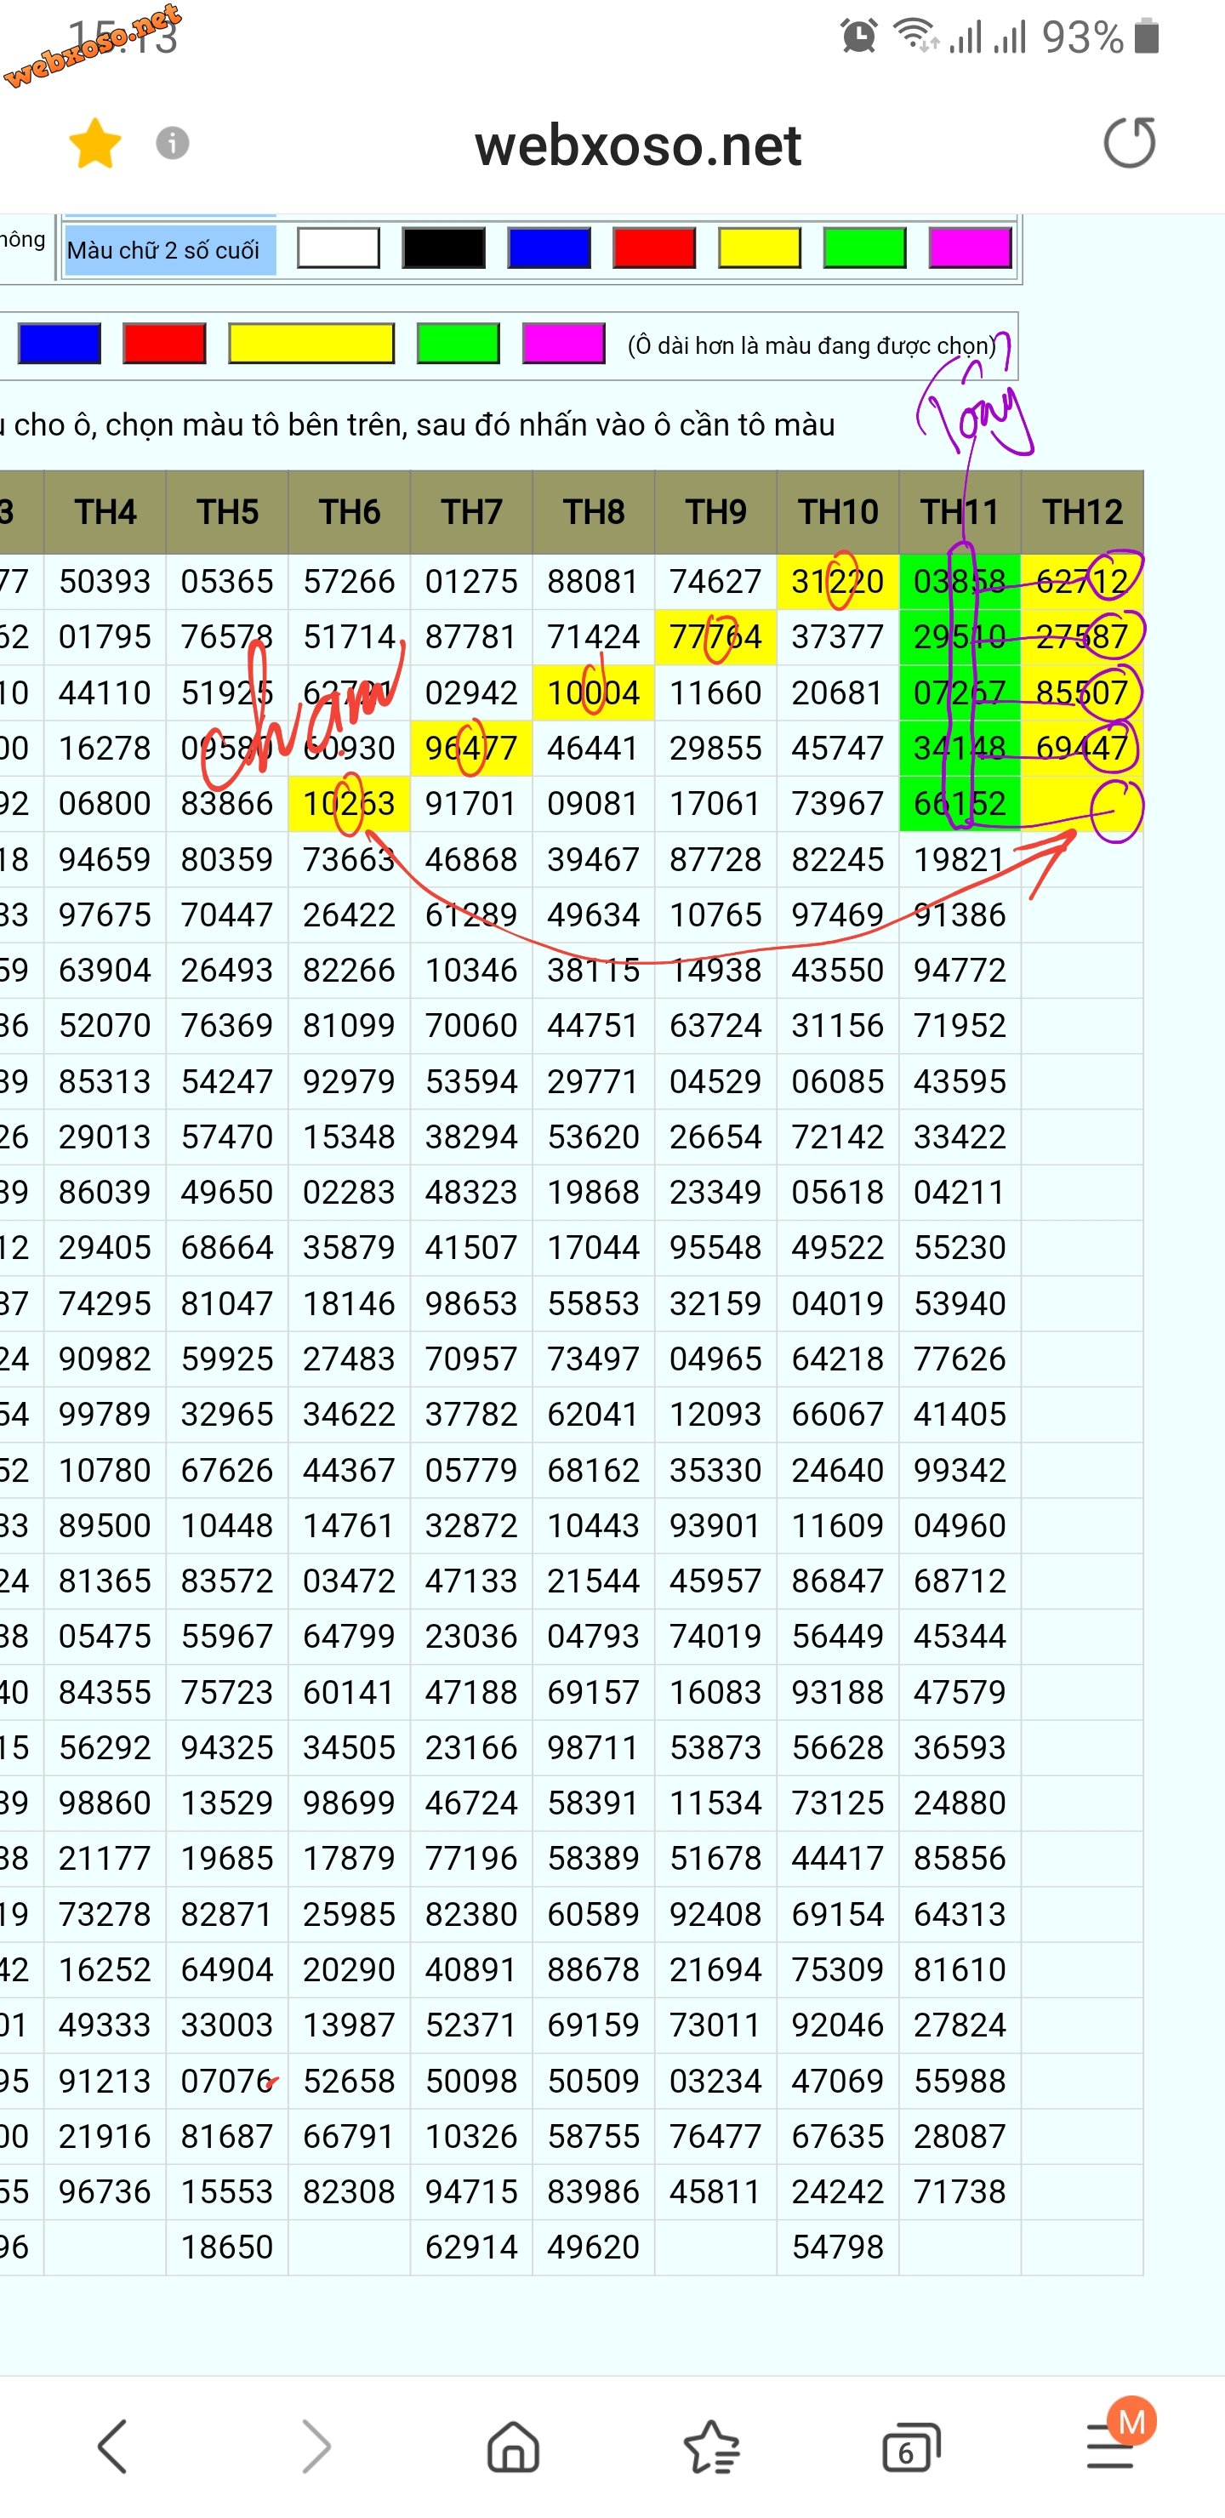The image size is (1225, 2518).
Task: Click the TH8 column header
Action: point(595,512)
